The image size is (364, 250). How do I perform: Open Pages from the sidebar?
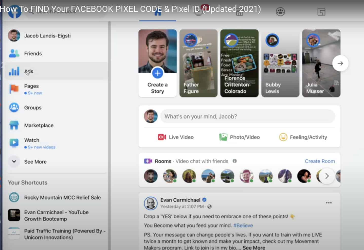[31, 86]
